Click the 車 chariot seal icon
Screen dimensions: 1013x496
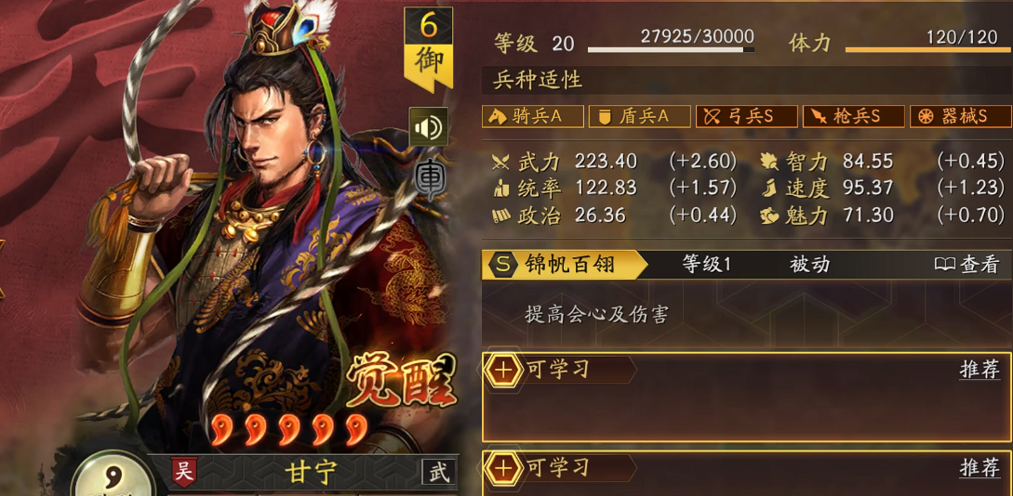[427, 178]
